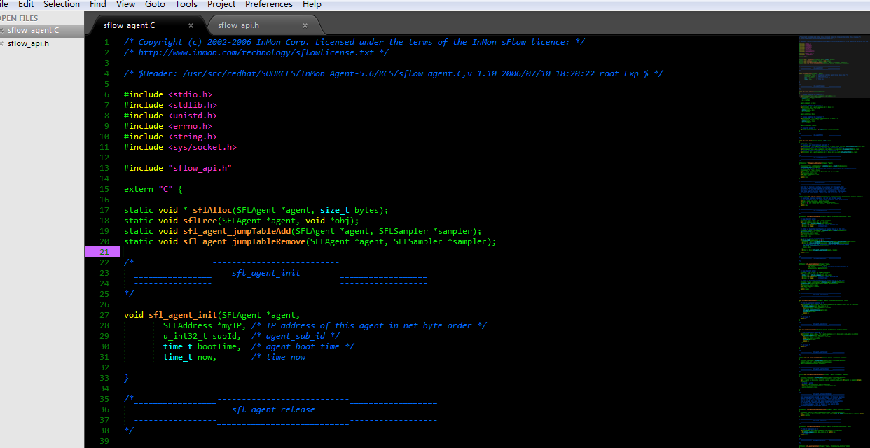Click the time_t now parameter
The image size is (870, 448).
pyautogui.click(x=190, y=357)
